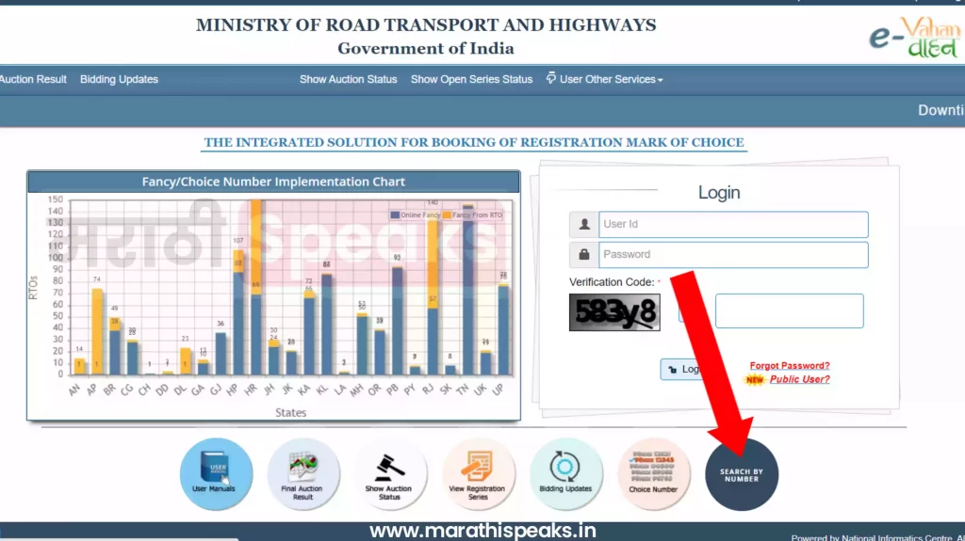Open the Final Auction Result icon

coord(303,474)
